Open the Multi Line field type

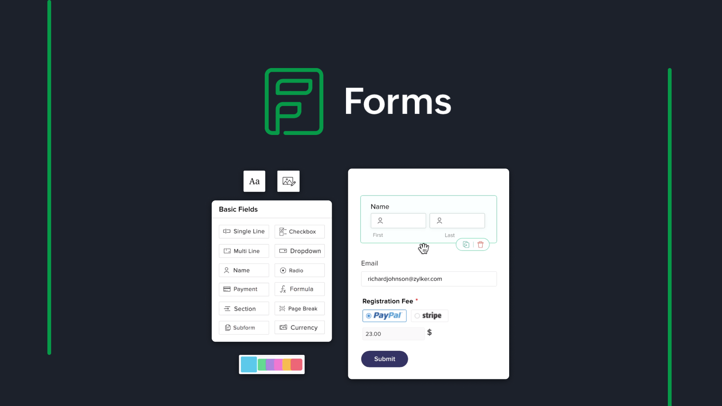click(x=243, y=251)
